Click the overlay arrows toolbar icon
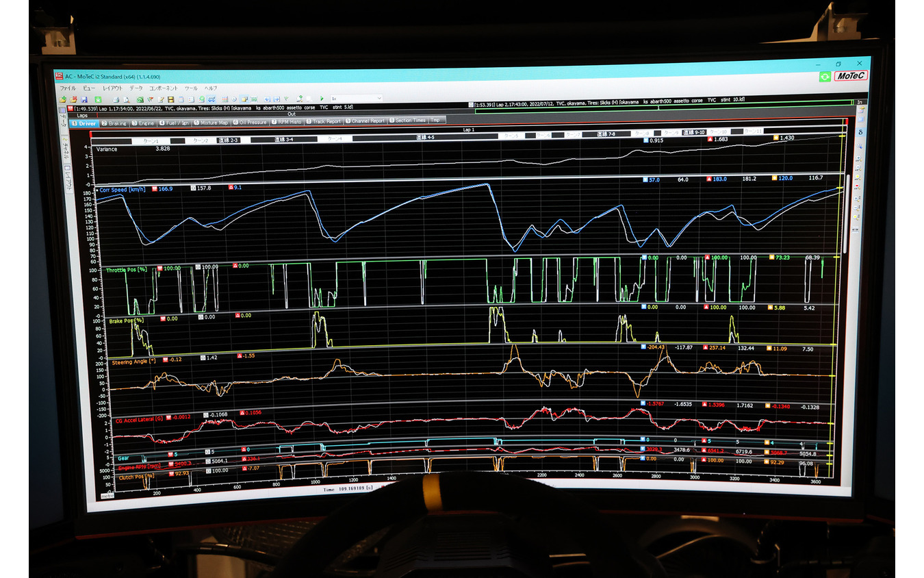Image resolution: width=924 pixels, height=578 pixels. [x=211, y=99]
